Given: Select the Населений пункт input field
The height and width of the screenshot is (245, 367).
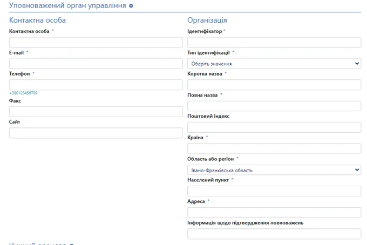Looking at the screenshot, I should click(x=274, y=191).
